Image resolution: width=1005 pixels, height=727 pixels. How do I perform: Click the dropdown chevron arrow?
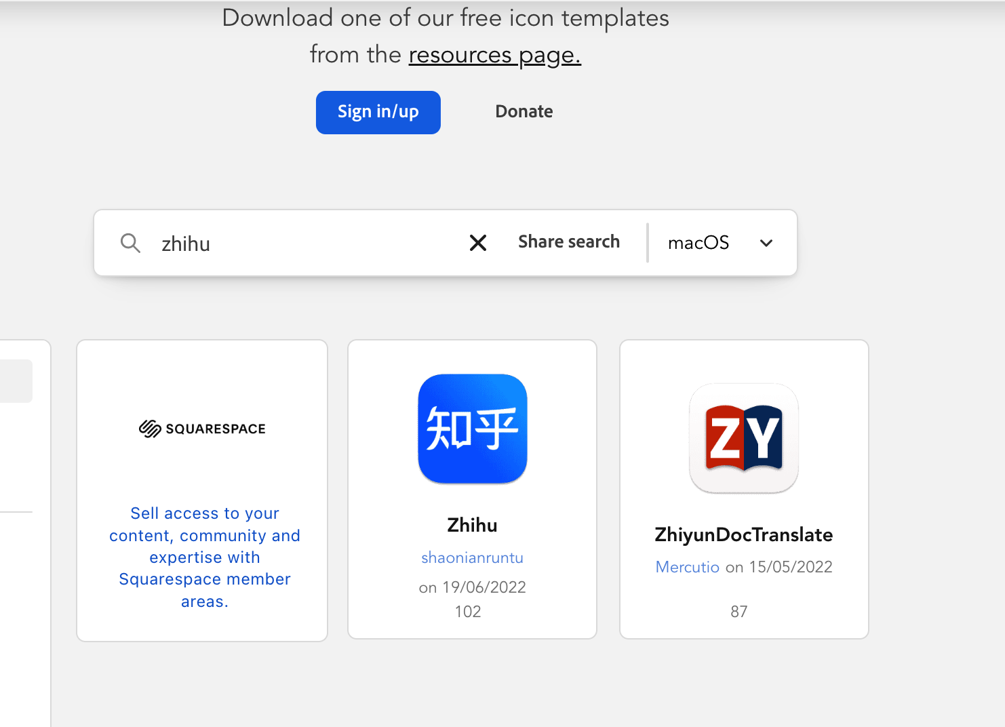[x=766, y=243]
